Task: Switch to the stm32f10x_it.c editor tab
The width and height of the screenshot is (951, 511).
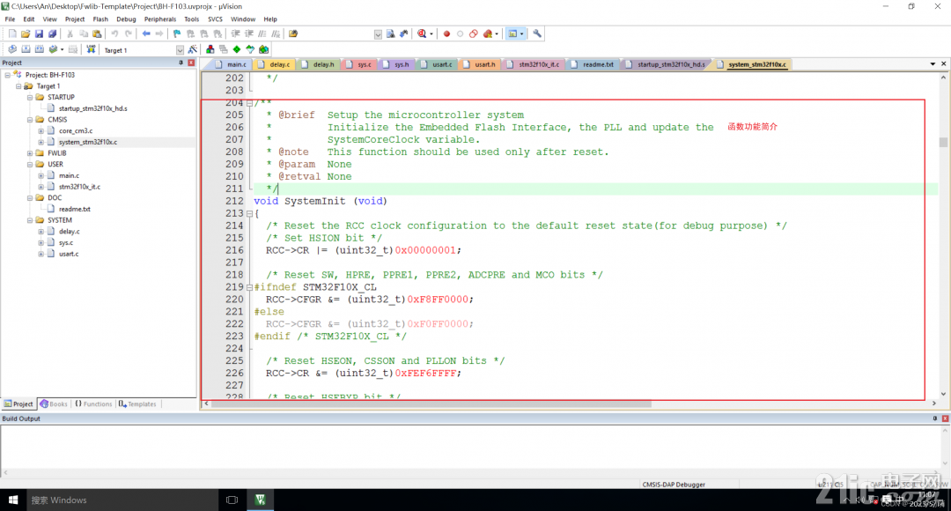Action: coord(534,64)
